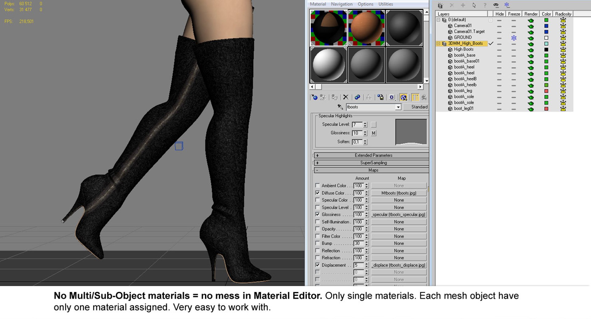The height and width of the screenshot is (319, 591).
Task: Toggle render teapot for GROUND row
Action: coord(531,38)
